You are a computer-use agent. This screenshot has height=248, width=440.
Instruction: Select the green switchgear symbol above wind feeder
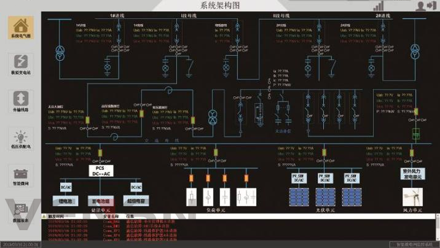click(x=416, y=134)
